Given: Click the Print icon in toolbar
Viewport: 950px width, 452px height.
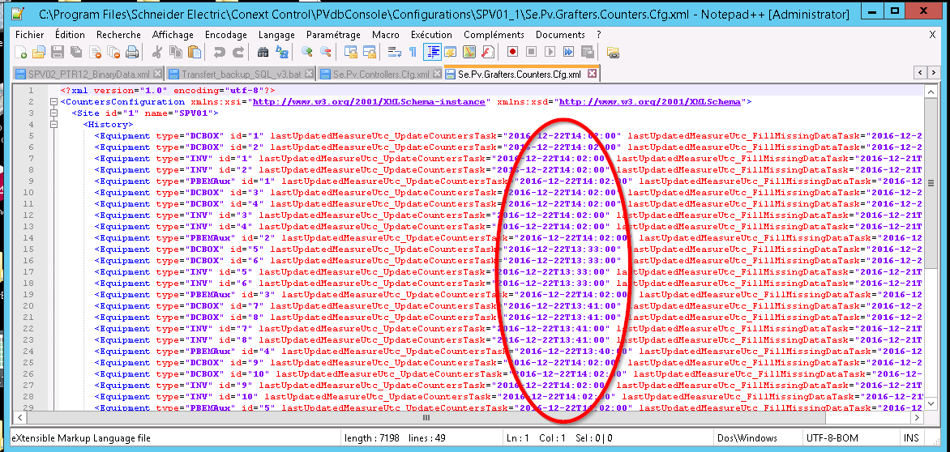Looking at the screenshot, I should pos(131,53).
